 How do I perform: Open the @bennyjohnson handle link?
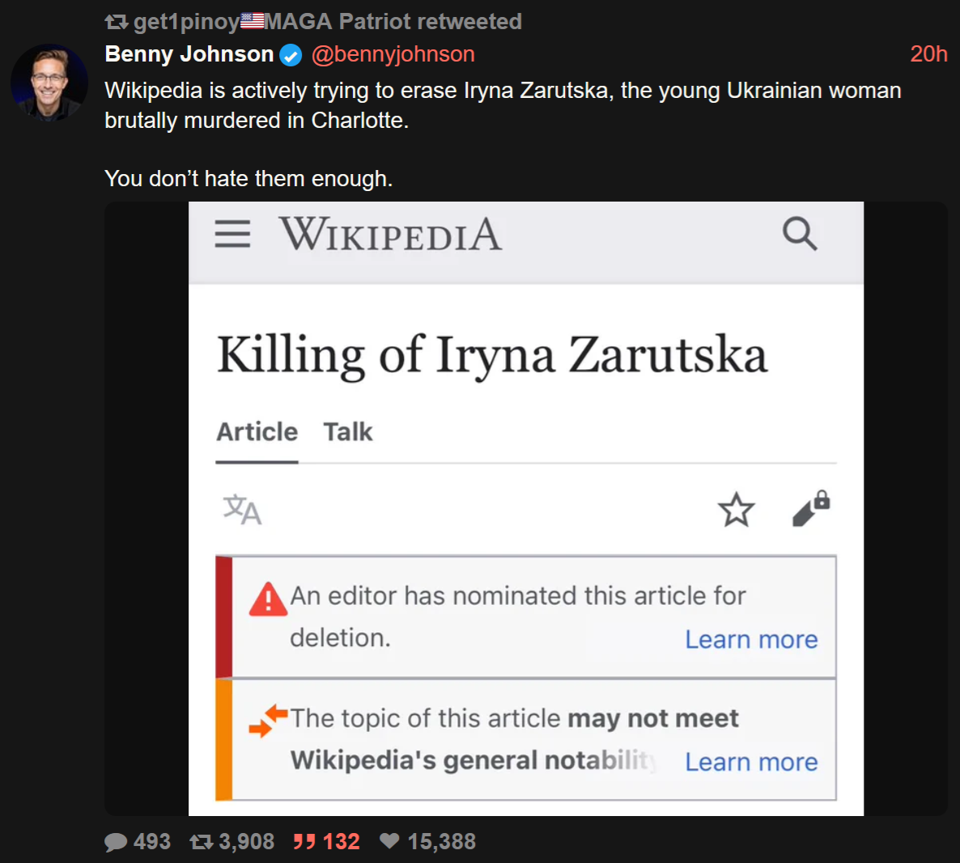[393, 54]
